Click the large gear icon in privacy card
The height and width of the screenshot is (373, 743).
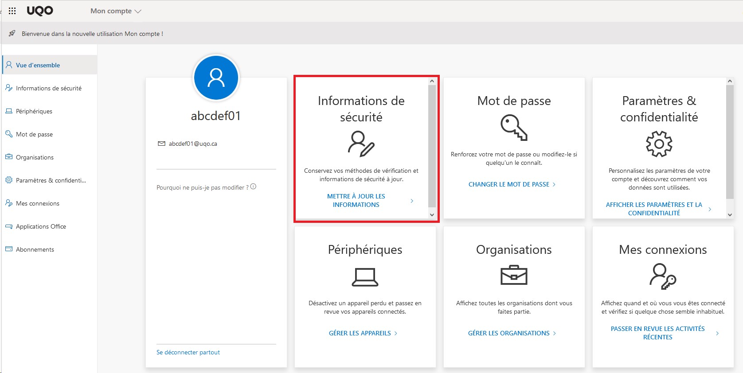coord(659,144)
